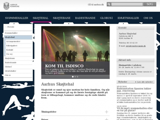The height and width of the screenshot is (120, 160).
Task: Click the plus icon beside Åbningstider
Action: pyautogui.click(x=107, y=112)
